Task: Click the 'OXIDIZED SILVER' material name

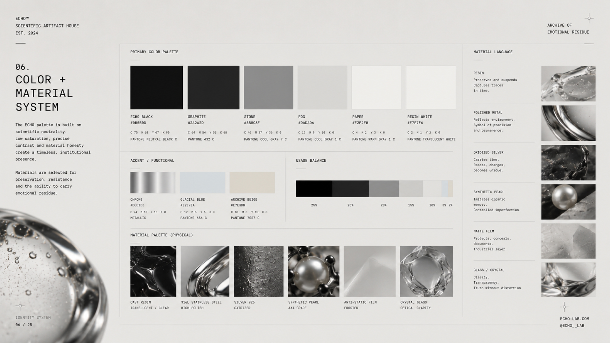Action: pos(488,152)
